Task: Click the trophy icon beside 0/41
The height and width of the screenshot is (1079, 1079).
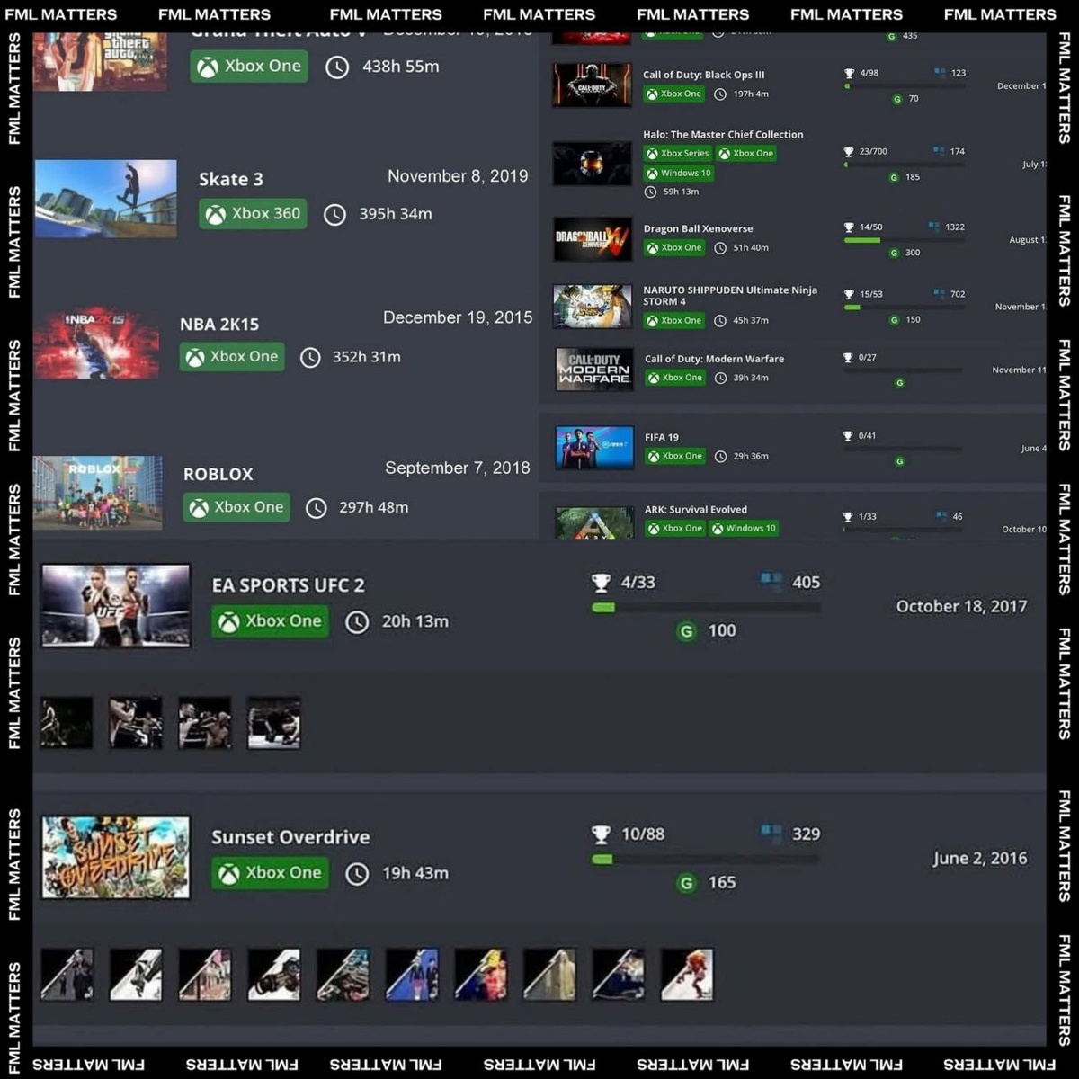Action: click(x=848, y=436)
